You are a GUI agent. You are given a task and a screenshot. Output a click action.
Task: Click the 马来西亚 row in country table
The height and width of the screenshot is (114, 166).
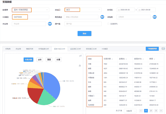(x=125, y=105)
